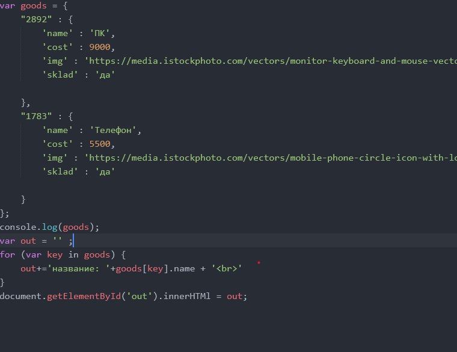Click the 'name' key in the 1783 object
Screen dimensions: 457x352
57,130
